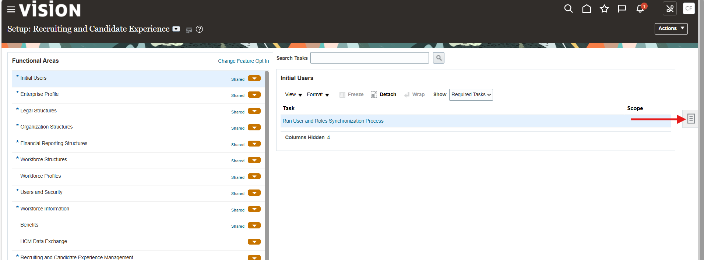Screen dimensions: 704x260
Task: Open the Format menu
Action: [318, 95]
